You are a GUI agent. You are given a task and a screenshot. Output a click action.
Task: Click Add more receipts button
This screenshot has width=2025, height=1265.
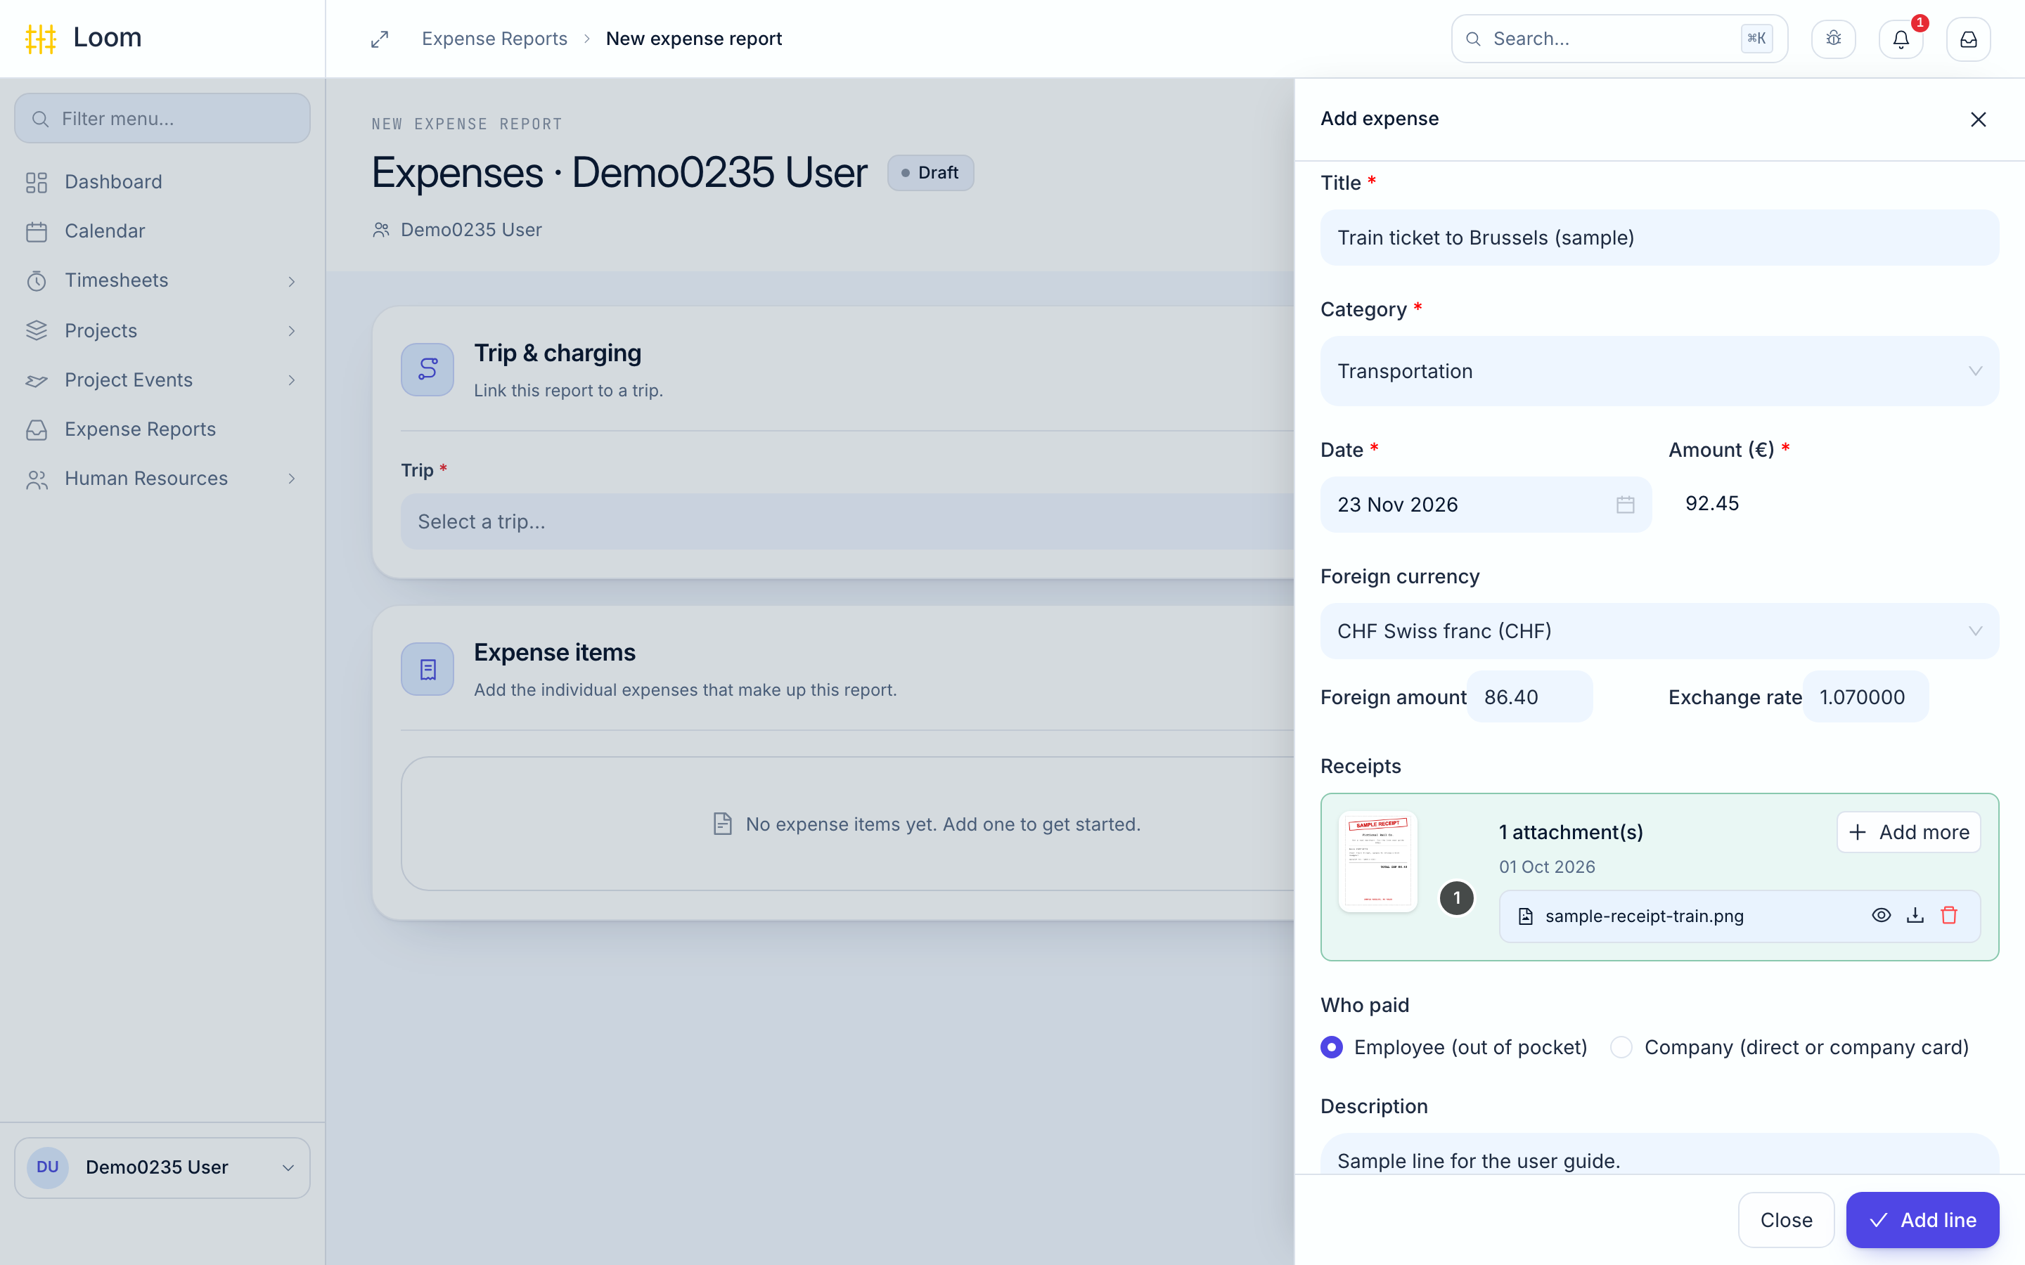coord(1908,831)
